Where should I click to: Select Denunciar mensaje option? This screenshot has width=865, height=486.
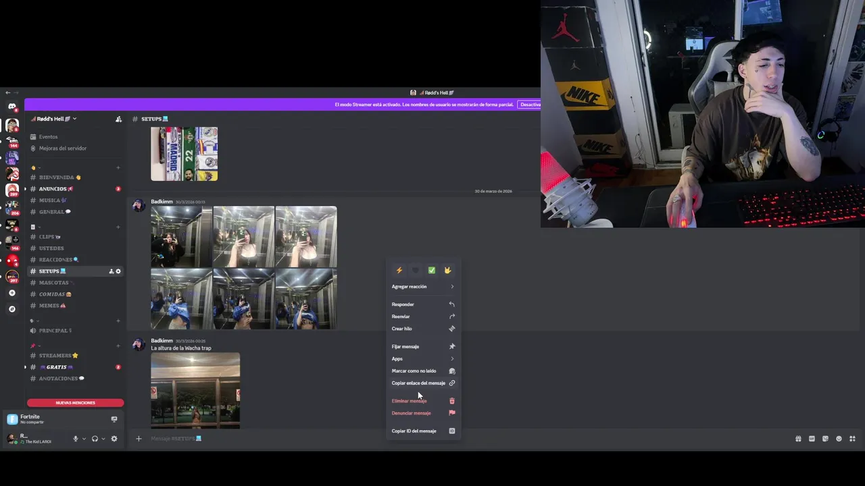(x=423, y=413)
